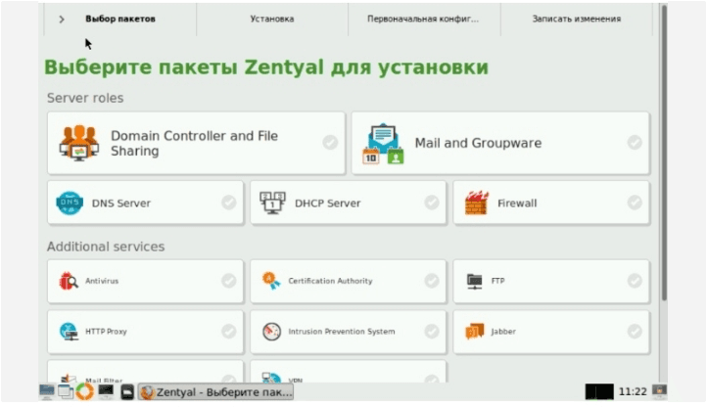Tick the Mail and Groupware checkmark

coord(635,143)
